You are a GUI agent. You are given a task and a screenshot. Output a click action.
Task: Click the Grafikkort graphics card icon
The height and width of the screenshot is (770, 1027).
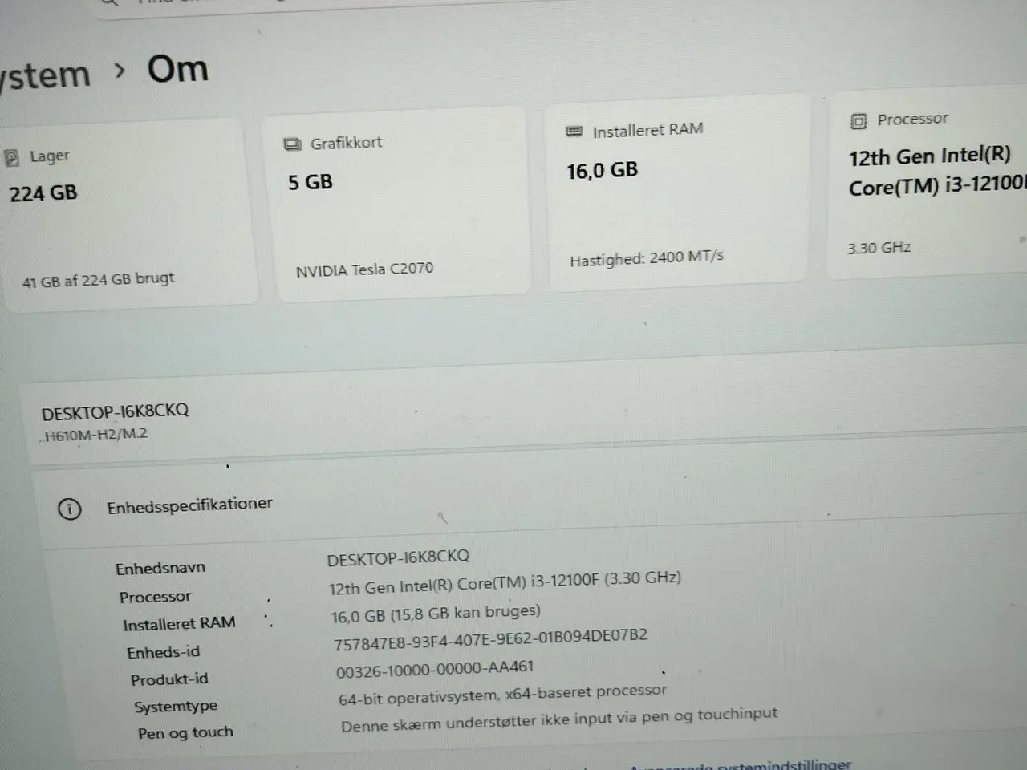(292, 144)
